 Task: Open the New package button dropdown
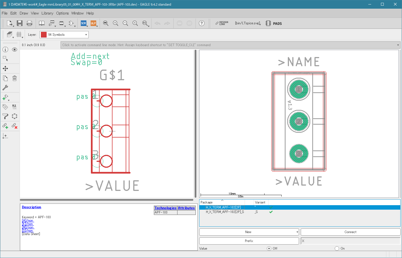click(297, 232)
